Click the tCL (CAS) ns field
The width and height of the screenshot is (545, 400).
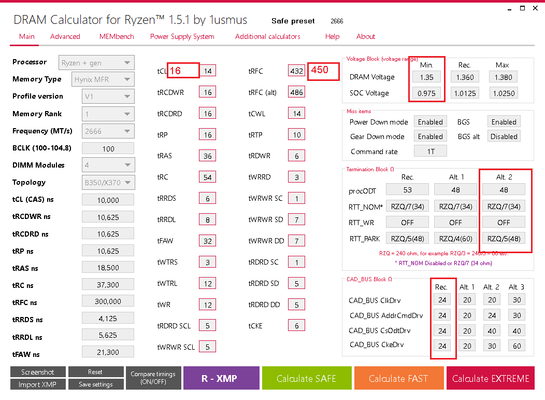tap(108, 200)
